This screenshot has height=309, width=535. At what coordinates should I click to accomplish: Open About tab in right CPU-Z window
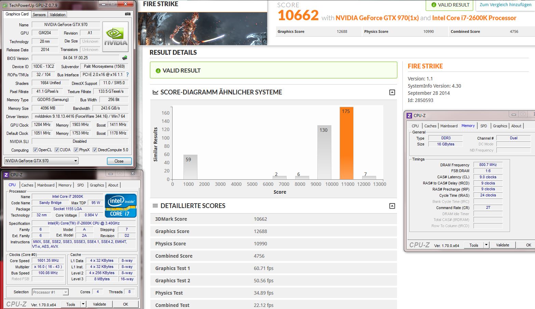[x=516, y=126]
